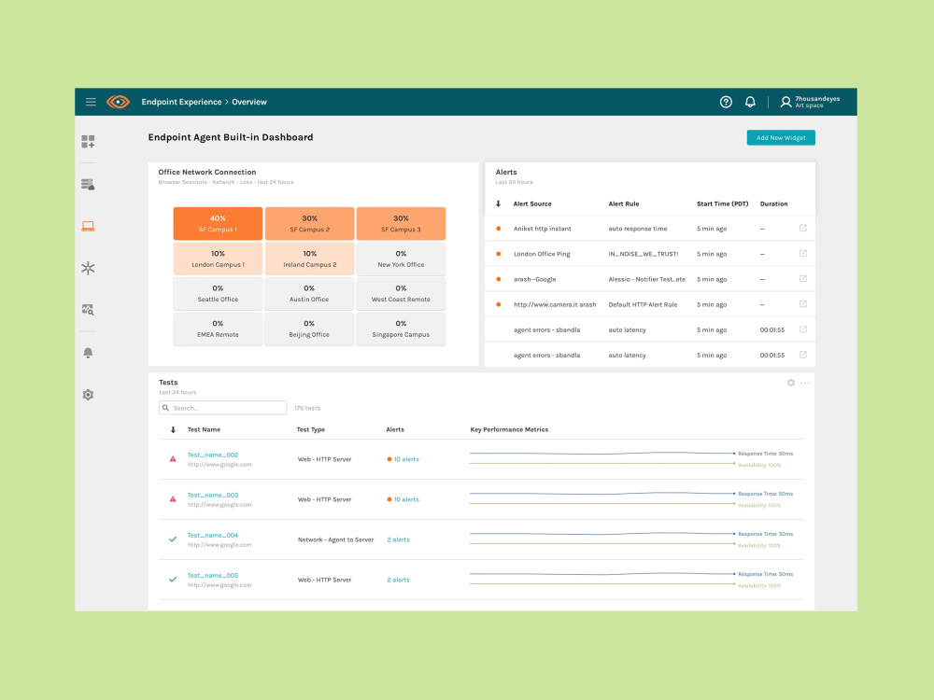This screenshot has width=934, height=700.
Task: Click the red warning icon for Test_name_002
Action: click(173, 459)
